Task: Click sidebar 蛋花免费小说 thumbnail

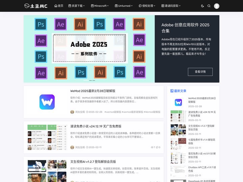Action: tap(178, 158)
